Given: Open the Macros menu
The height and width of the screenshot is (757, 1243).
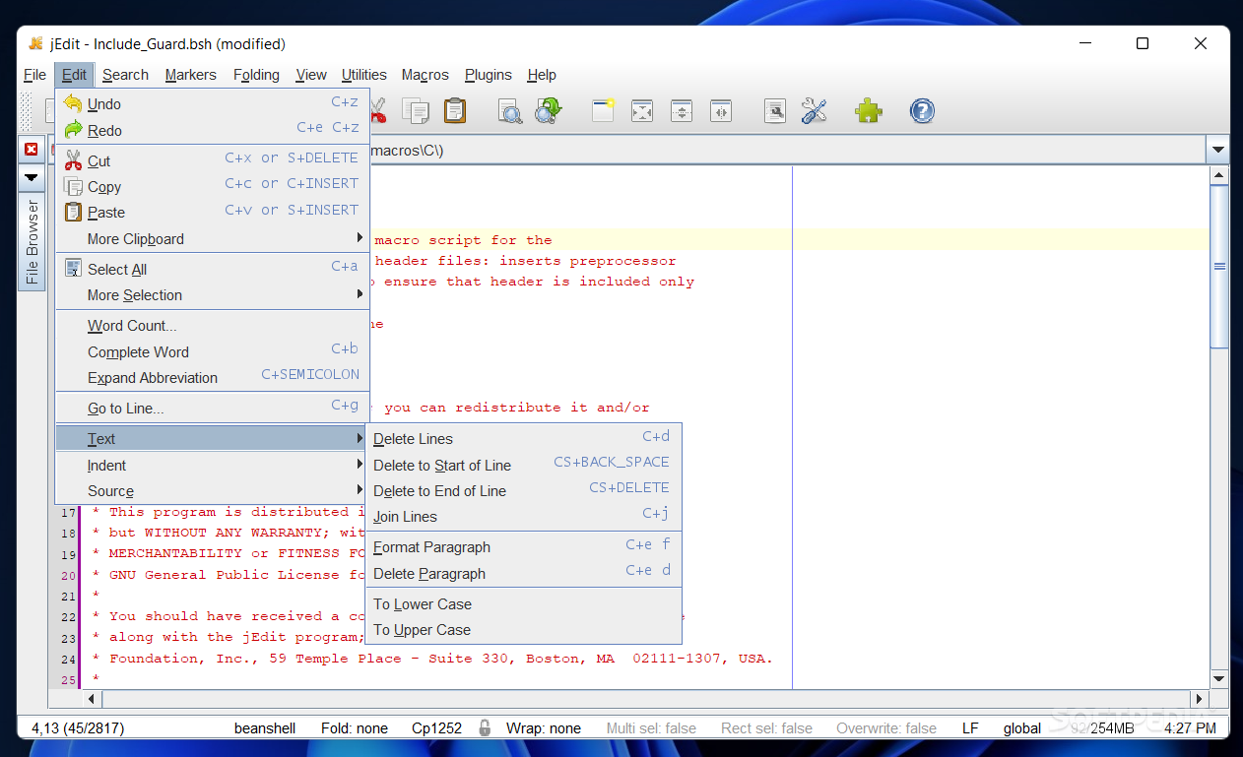Looking at the screenshot, I should tap(425, 75).
